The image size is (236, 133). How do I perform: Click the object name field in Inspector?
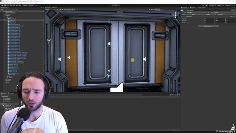[208, 10]
